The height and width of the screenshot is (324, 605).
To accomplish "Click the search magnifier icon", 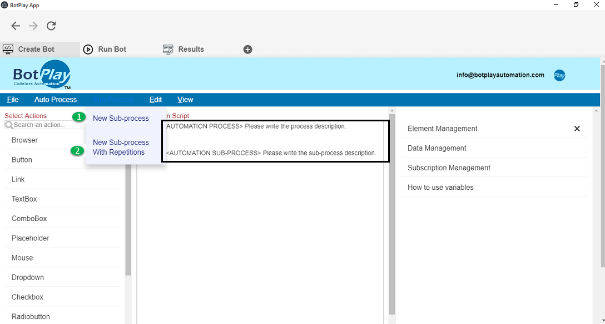I will pyautogui.click(x=9, y=125).
